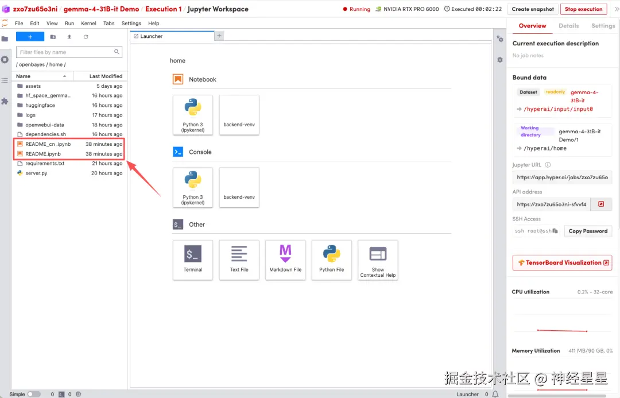Screen dimensions: 620x398
Task: Click the Execution 1 breadcrumb link
Action: [x=163, y=9]
